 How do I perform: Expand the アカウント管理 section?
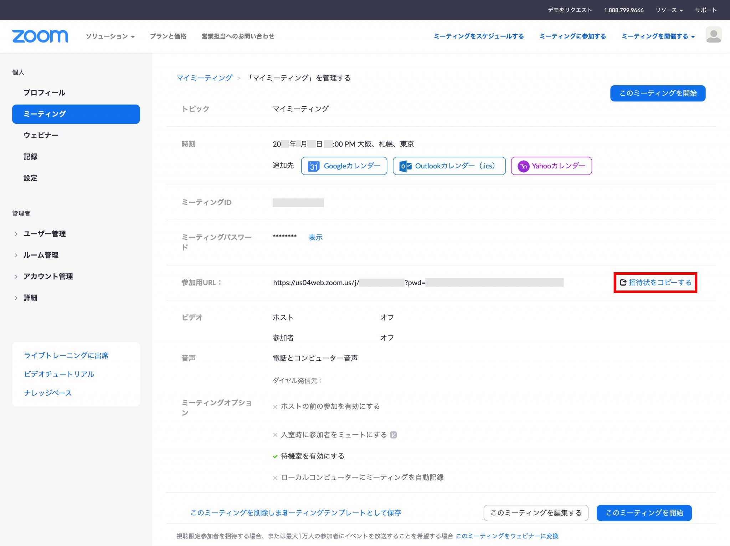click(x=48, y=276)
